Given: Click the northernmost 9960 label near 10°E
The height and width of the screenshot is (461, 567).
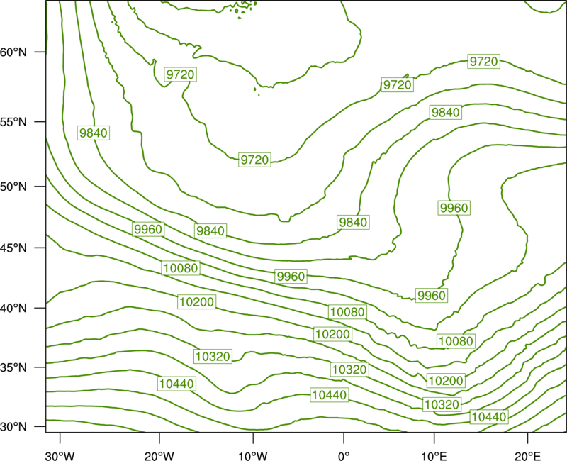Looking at the screenshot, I should click(454, 208).
